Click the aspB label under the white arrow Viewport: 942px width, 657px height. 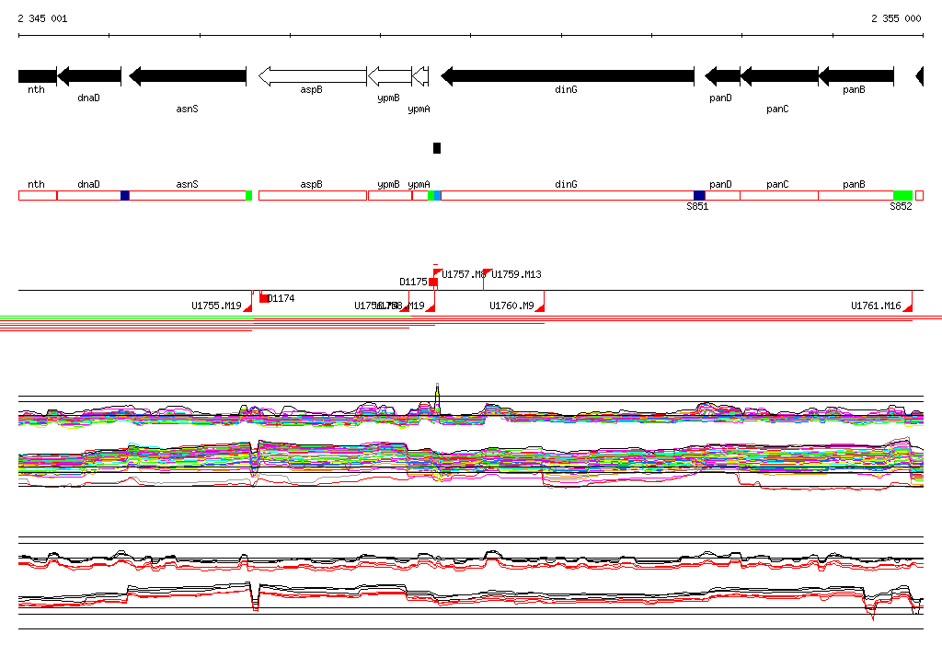[x=311, y=89]
